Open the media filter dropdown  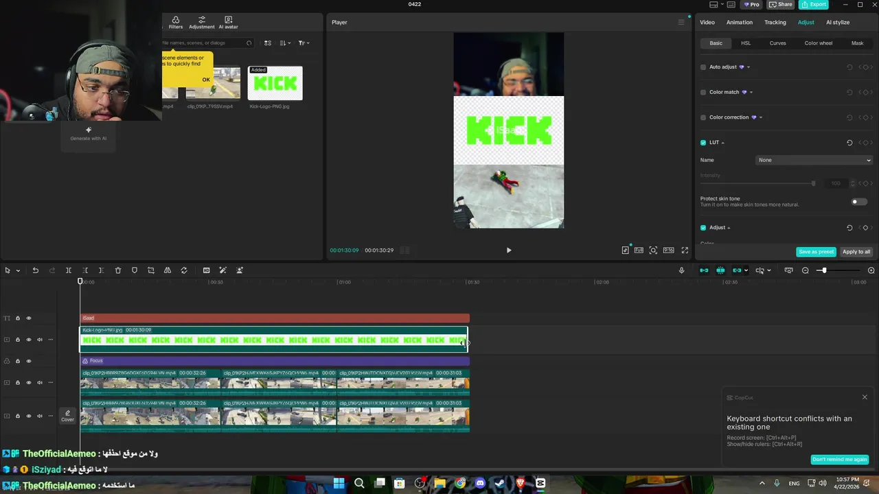[x=304, y=43]
